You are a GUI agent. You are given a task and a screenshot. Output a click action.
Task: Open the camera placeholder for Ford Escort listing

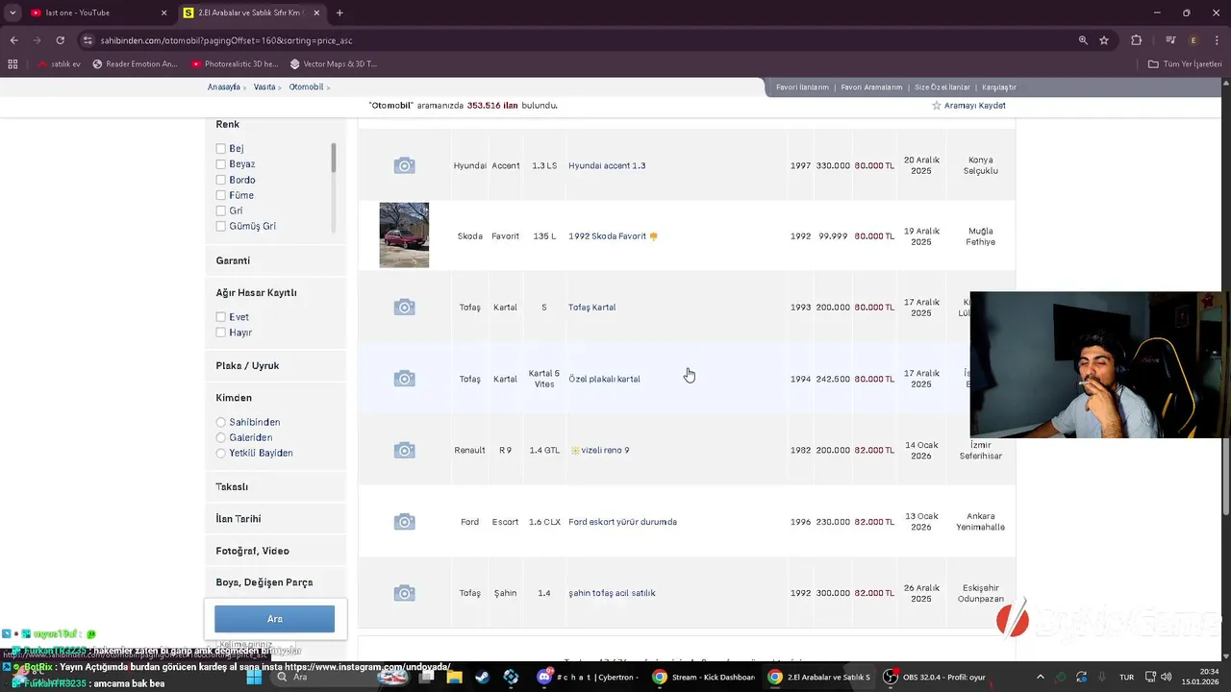pyautogui.click(x=404, y=522)
